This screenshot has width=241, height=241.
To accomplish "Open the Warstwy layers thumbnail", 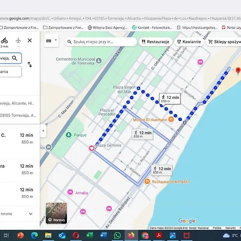I will tap(56, 213).
